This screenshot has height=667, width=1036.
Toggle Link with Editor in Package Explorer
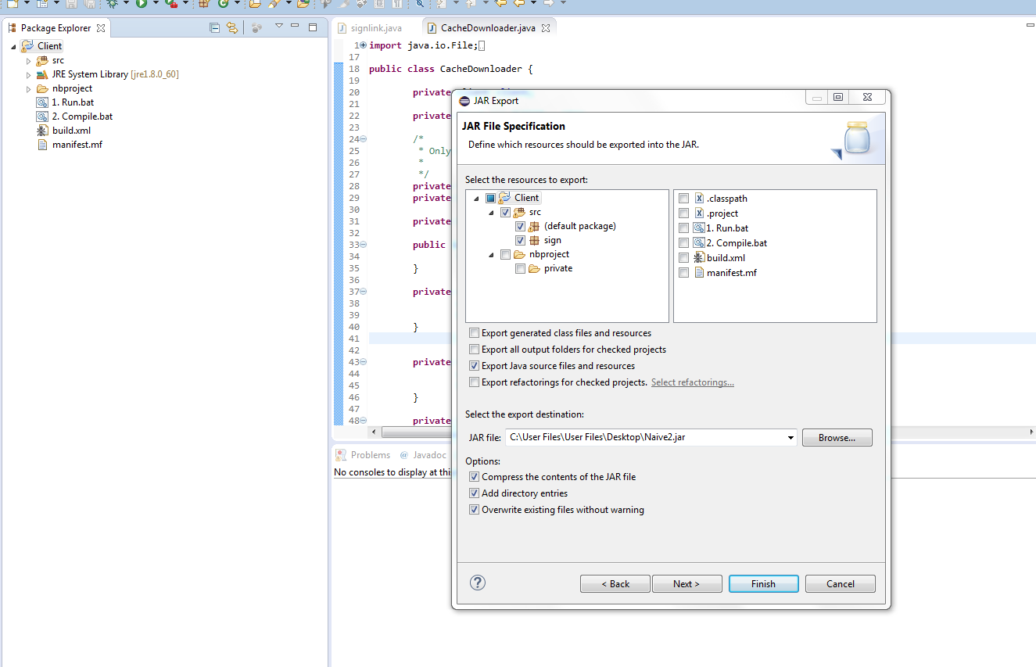[x=232, y=27]
